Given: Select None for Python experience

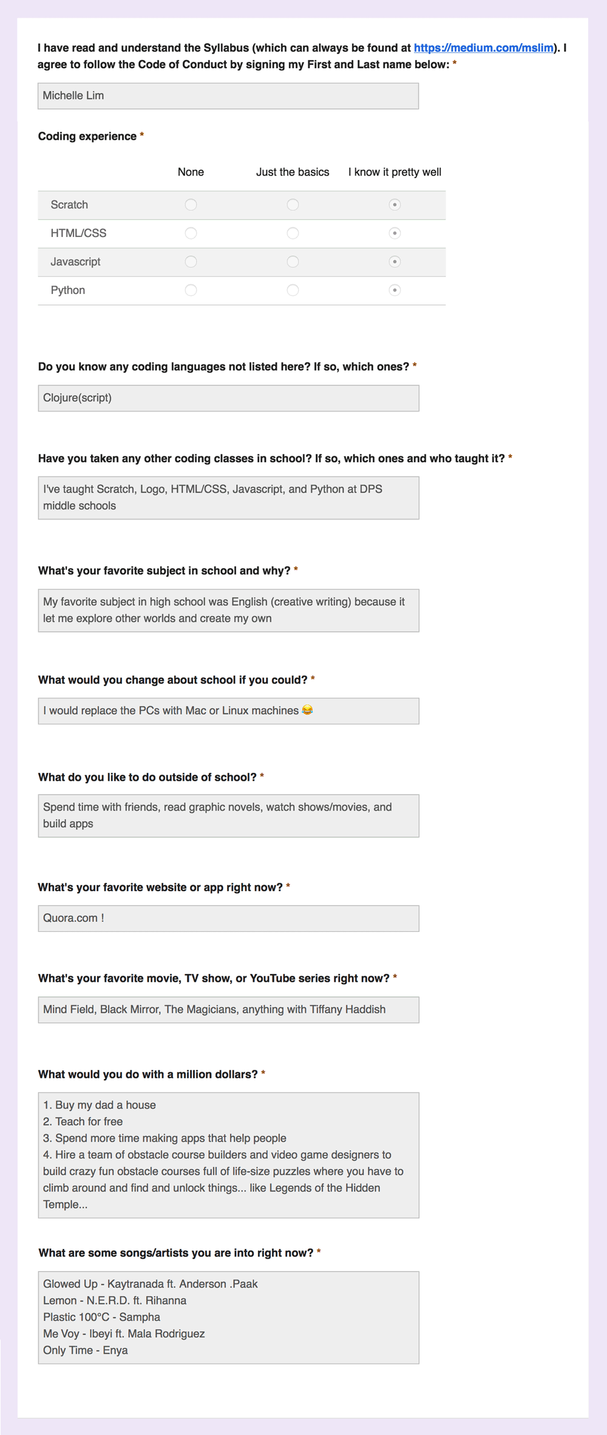Looking at the screenshot, I should 191,290.
